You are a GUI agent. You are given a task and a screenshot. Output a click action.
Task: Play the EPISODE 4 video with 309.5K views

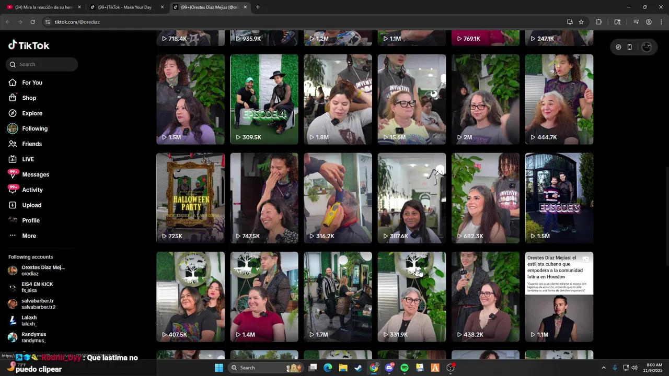click(264, 99)
